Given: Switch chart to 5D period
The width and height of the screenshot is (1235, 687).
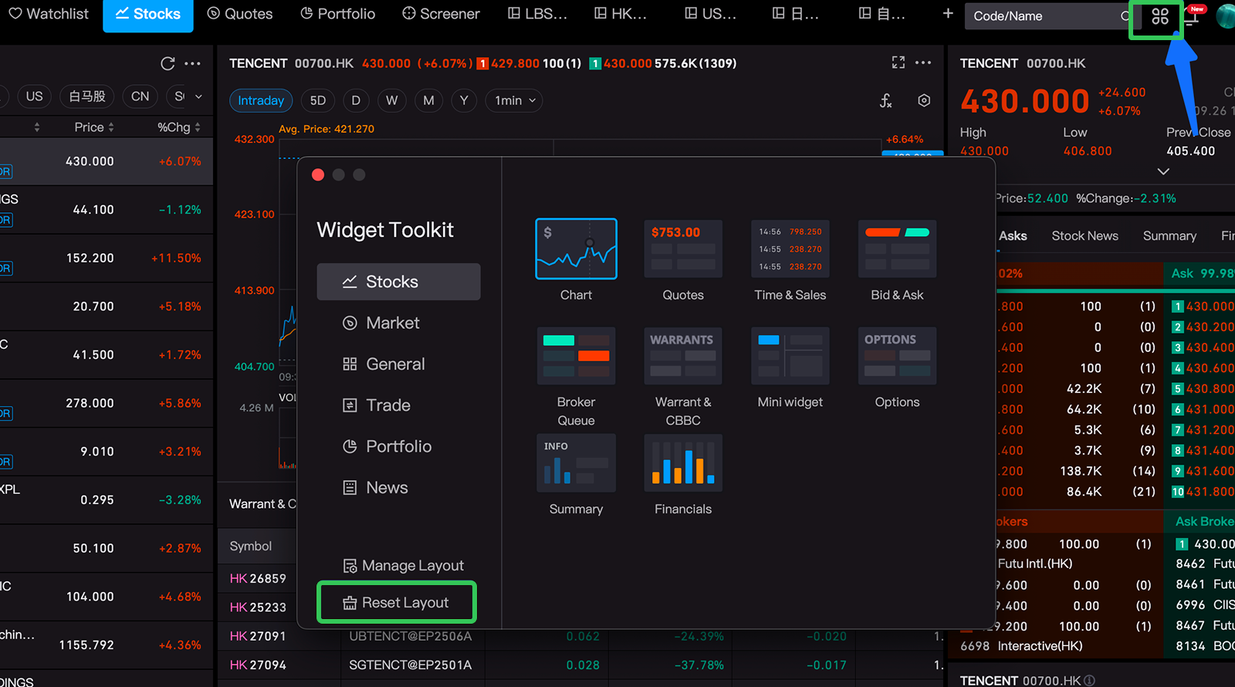Looking at the screenshot, I should click(x=318, y=100).
